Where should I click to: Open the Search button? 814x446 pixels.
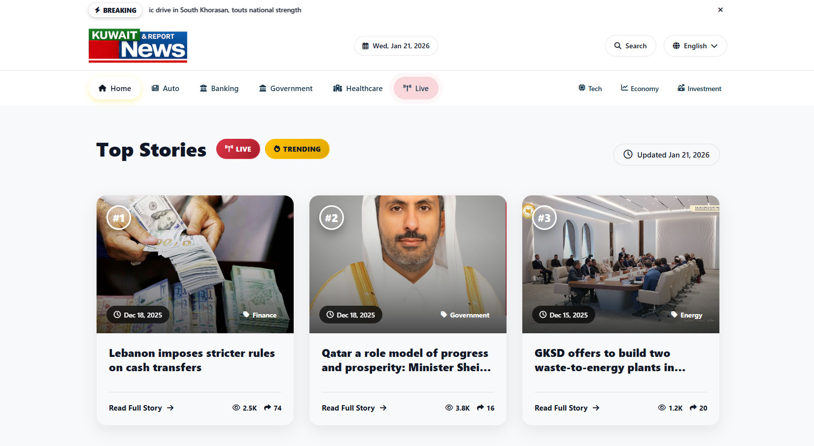630,46
